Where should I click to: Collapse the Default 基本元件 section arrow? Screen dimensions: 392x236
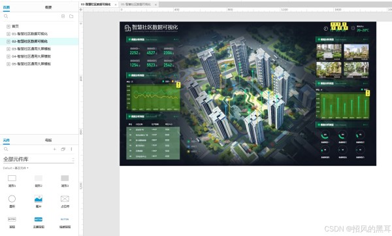coord(27,168)
